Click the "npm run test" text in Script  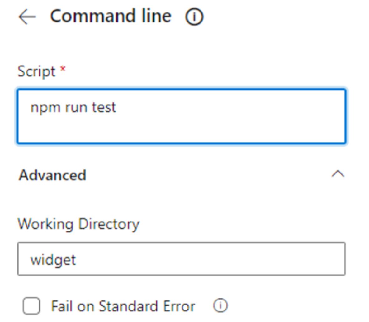73,108
